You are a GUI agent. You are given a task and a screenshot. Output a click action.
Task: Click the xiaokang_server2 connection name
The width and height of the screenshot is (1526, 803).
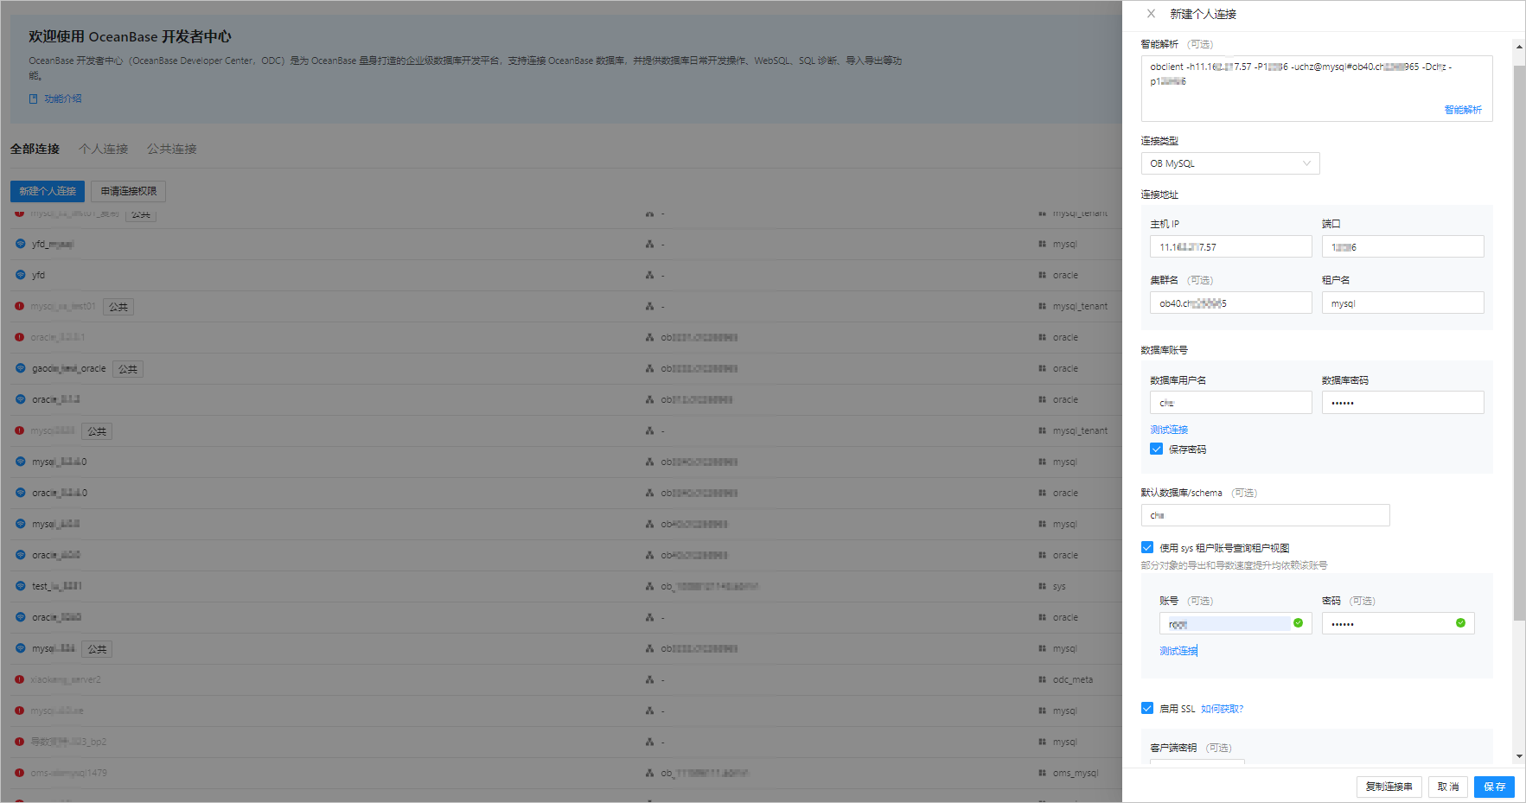tap(66, 679)
